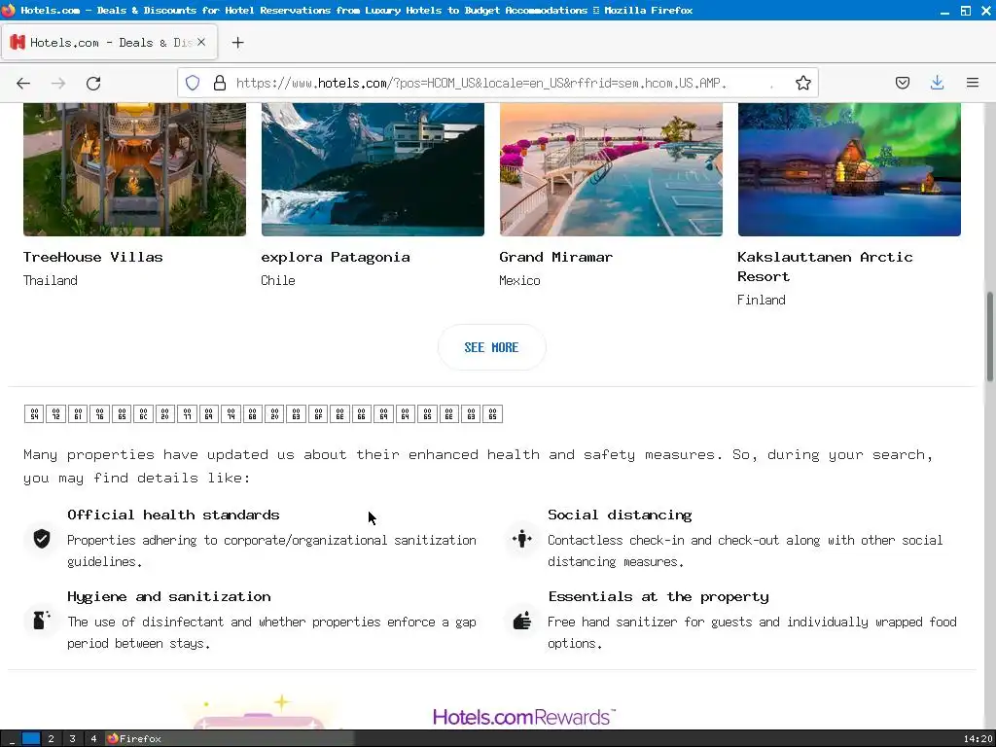The width and height of the screenshot is (996, 747).
Task: Open explora Patagonia photo
Action: click(x=373, y=169)
